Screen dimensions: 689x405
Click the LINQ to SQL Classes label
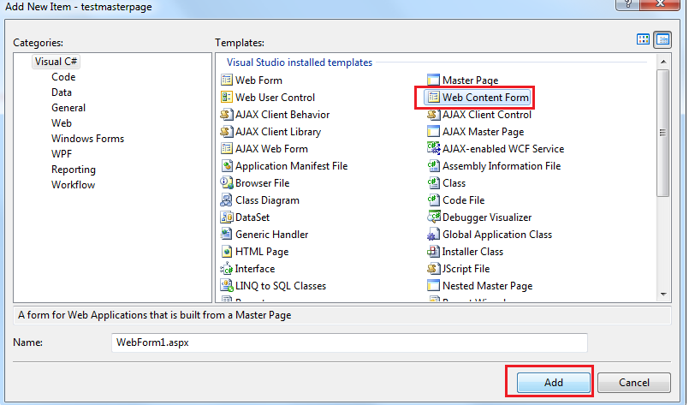click(281, 286)
